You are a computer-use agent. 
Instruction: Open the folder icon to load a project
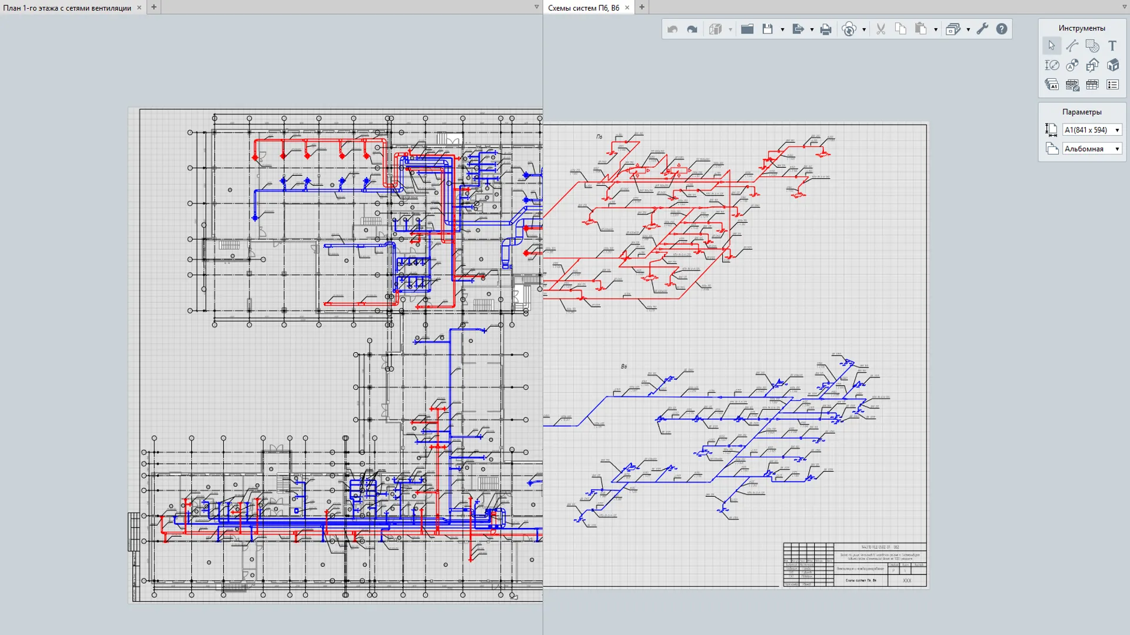pos(747,29)
